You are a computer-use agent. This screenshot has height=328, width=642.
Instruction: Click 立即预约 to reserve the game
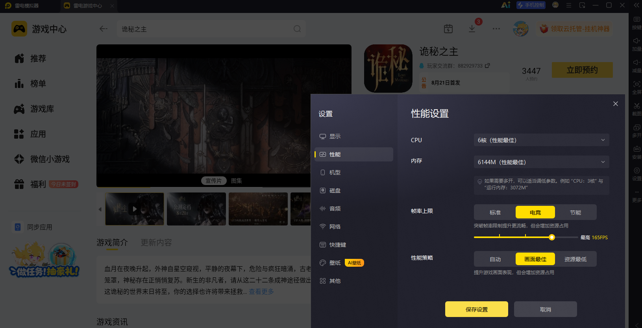582,70
